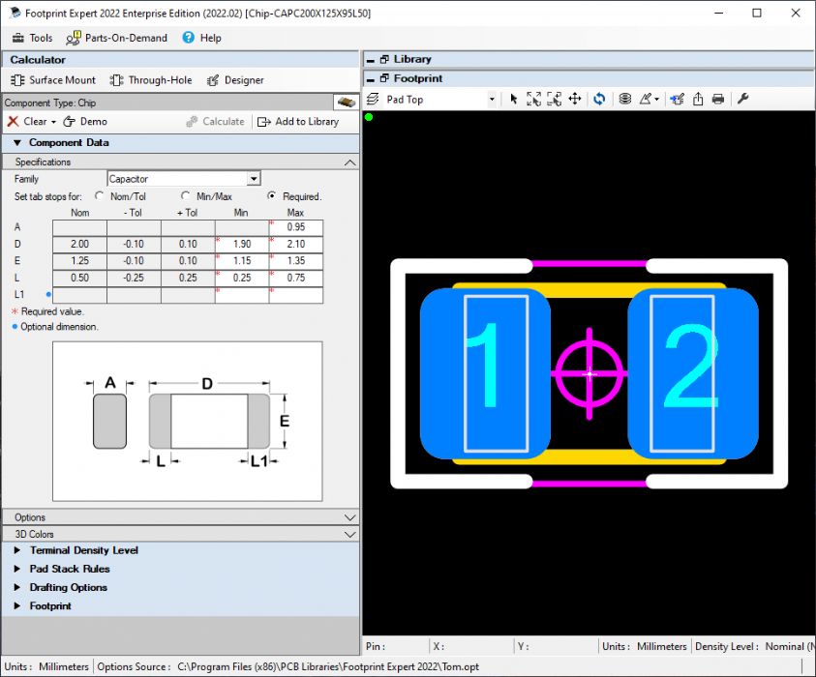The width and height of the screenshot is (816, 677).
Task: Expand the Terminal Density Level section
Action: [83, 550]
